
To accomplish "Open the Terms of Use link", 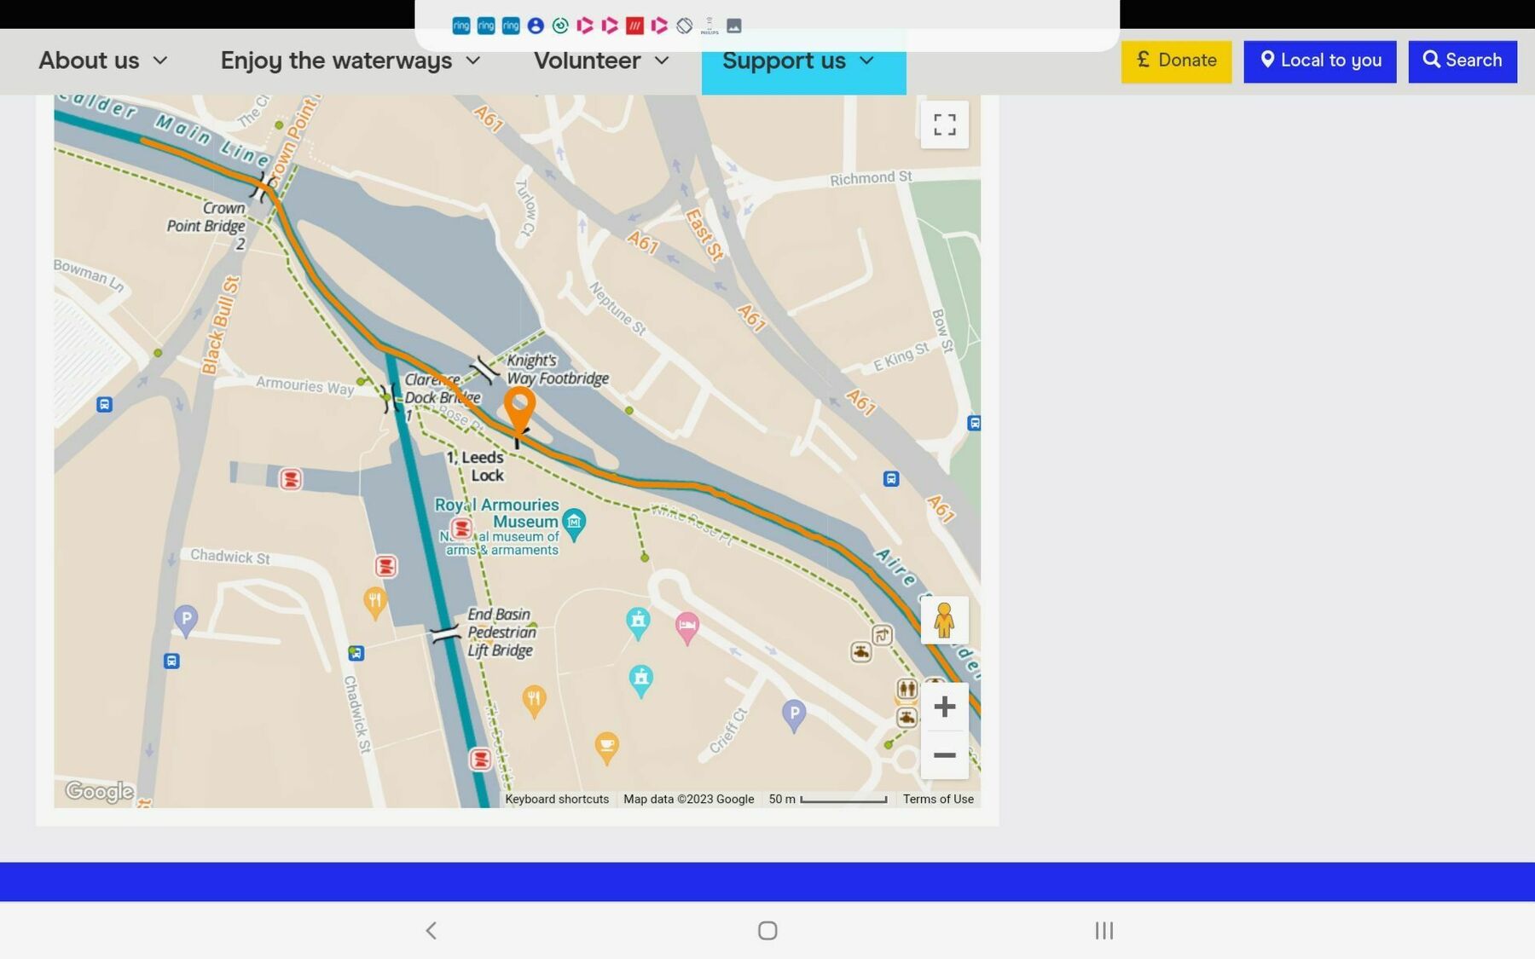I will tap(938, 799).
